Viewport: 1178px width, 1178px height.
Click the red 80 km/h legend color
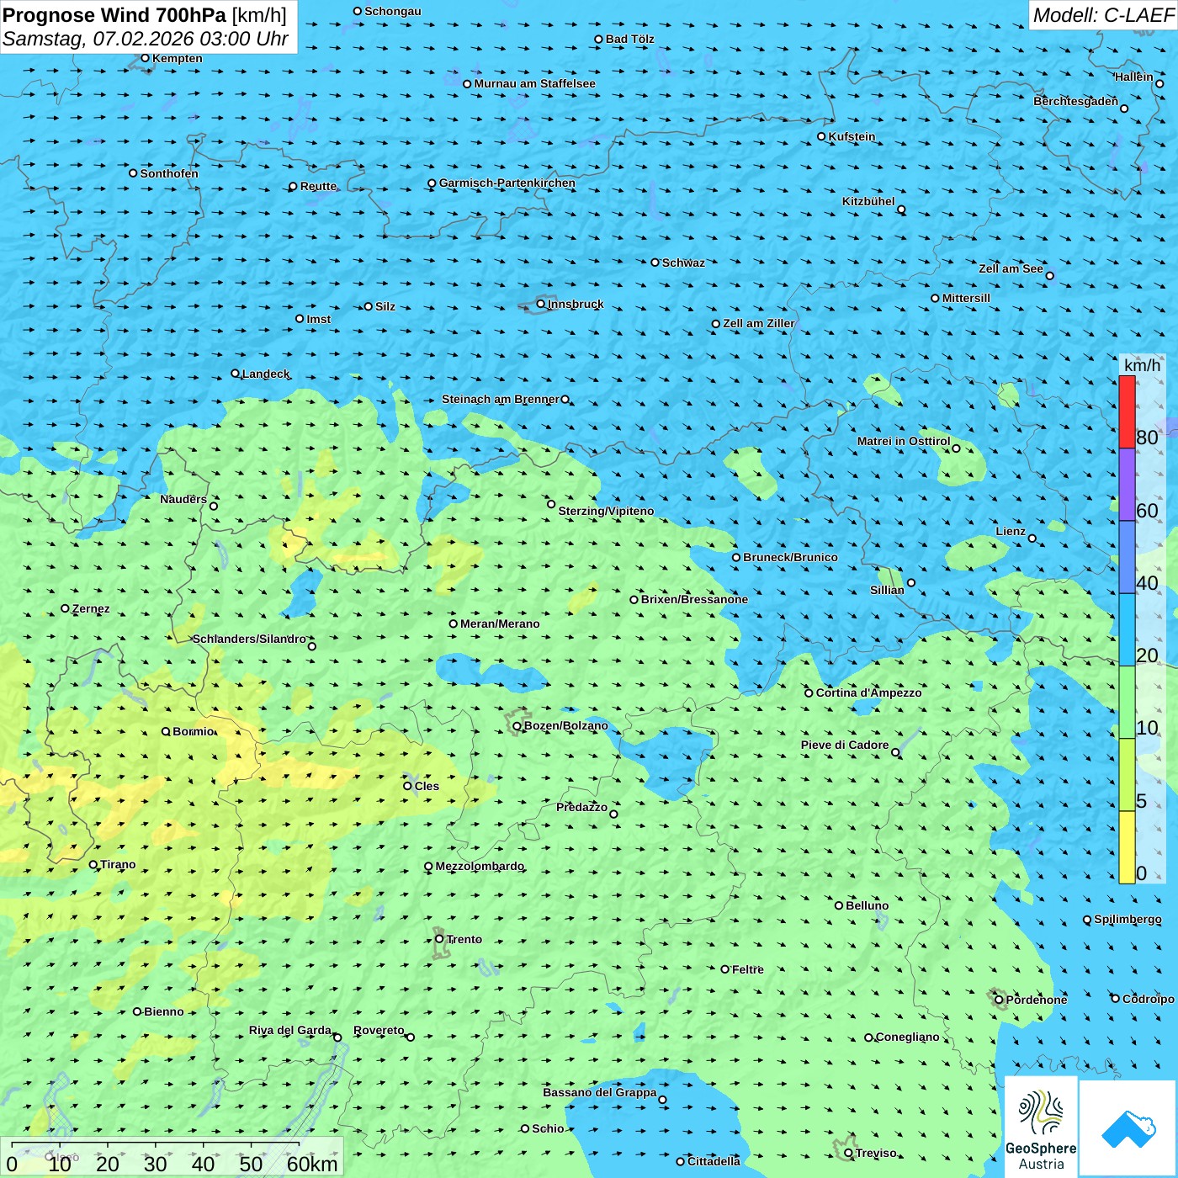1127,411
